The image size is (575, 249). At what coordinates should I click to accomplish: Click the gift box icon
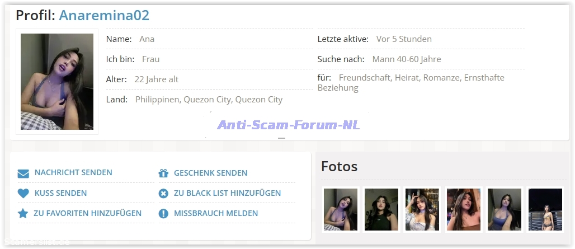[163, 173]
